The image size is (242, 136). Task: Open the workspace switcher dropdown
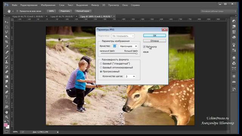pyautogui.click(x=219, y=11)
